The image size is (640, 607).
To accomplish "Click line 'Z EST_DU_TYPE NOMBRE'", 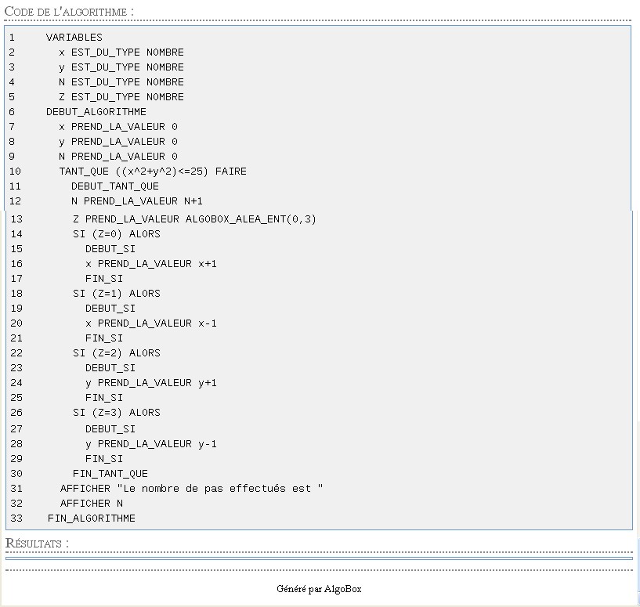I will (121, 97).
